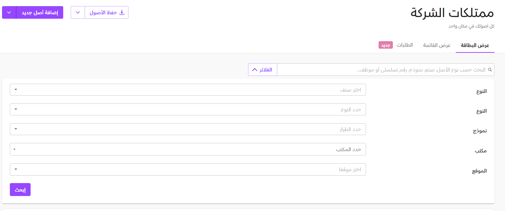The image size is (505, 211).
Task: Collapse the الفلاتر filters panel
Action: tap(263, 70)
